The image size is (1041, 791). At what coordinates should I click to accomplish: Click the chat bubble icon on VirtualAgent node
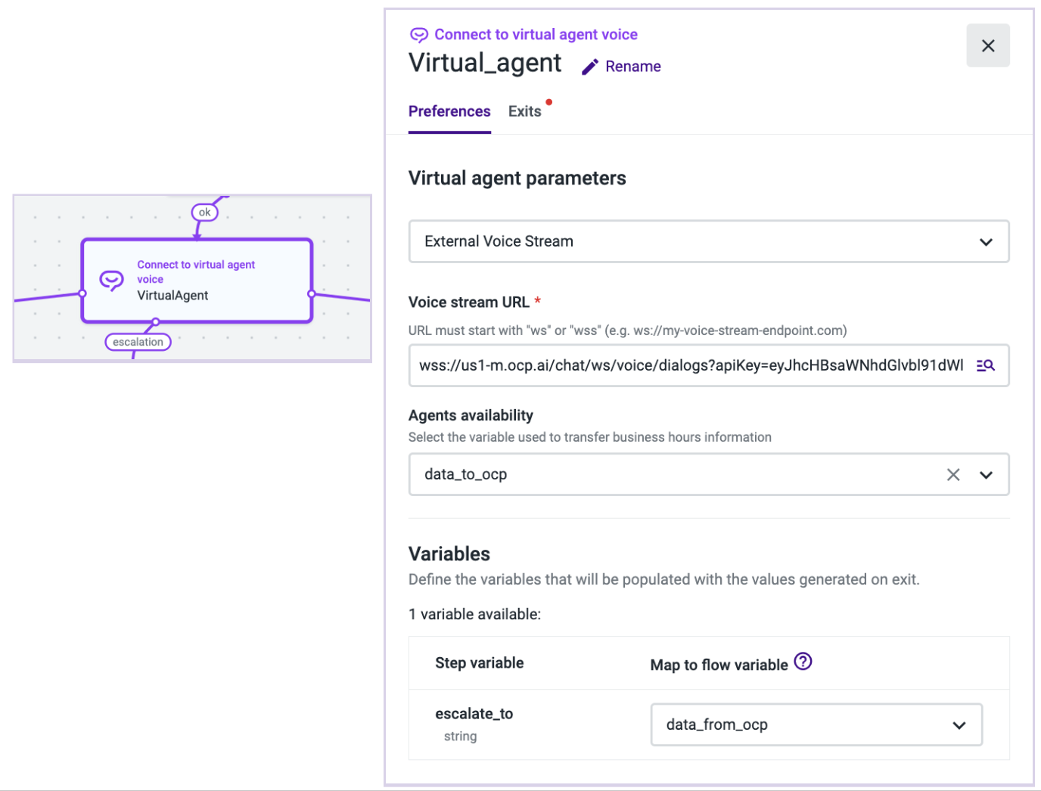[112, 281]
